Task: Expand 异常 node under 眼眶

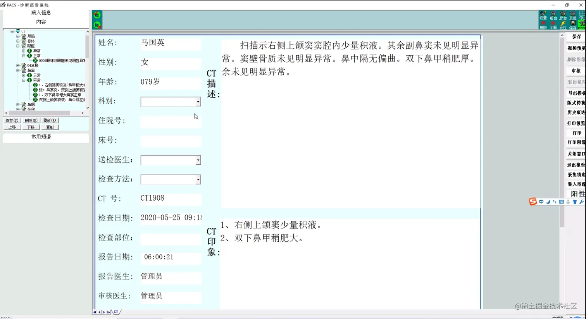Action: 24,51
